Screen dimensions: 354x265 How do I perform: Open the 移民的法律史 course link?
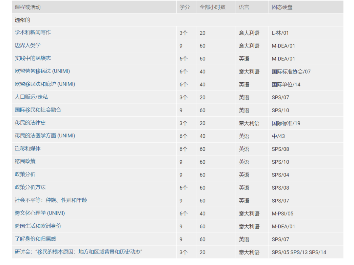coord(30,123)
